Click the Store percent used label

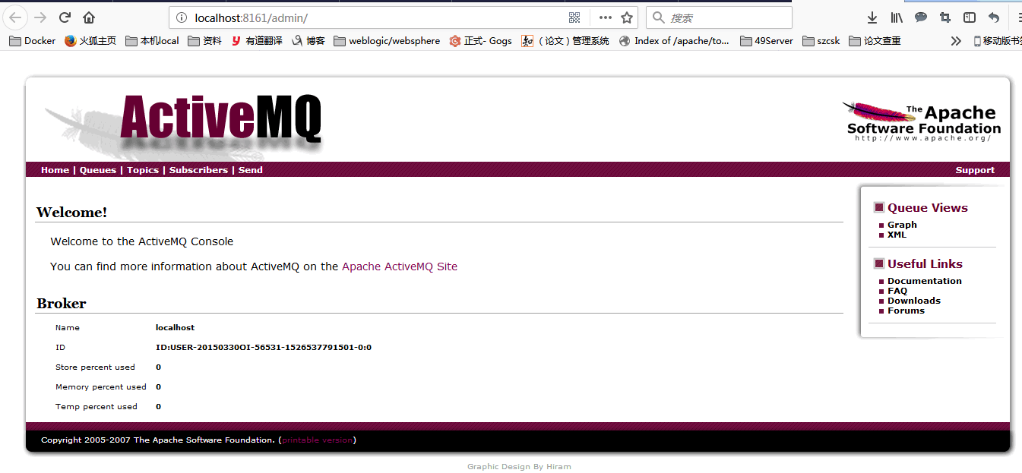click(x=95, y=367)
